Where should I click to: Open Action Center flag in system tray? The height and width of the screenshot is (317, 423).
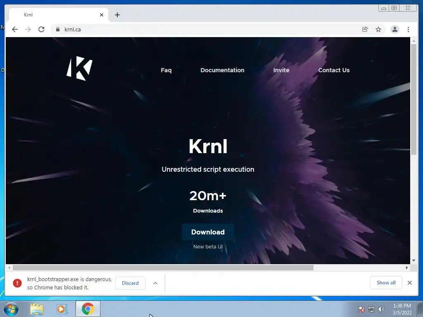(361, 309)
